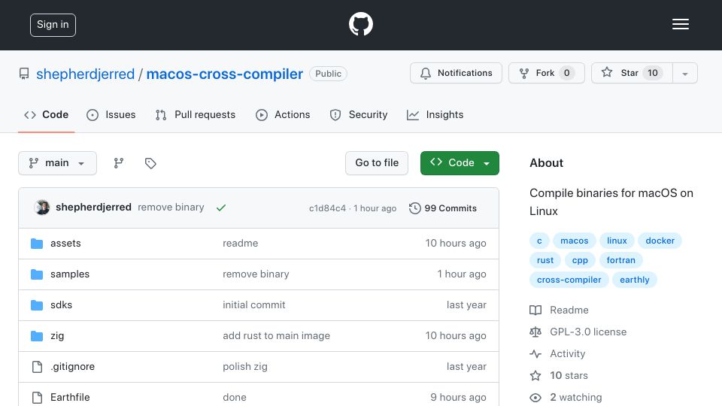The width and height of the screenshot is (722, 406).
Task: Click the repository icon beside owner name
Action: (x=24, y=74)
